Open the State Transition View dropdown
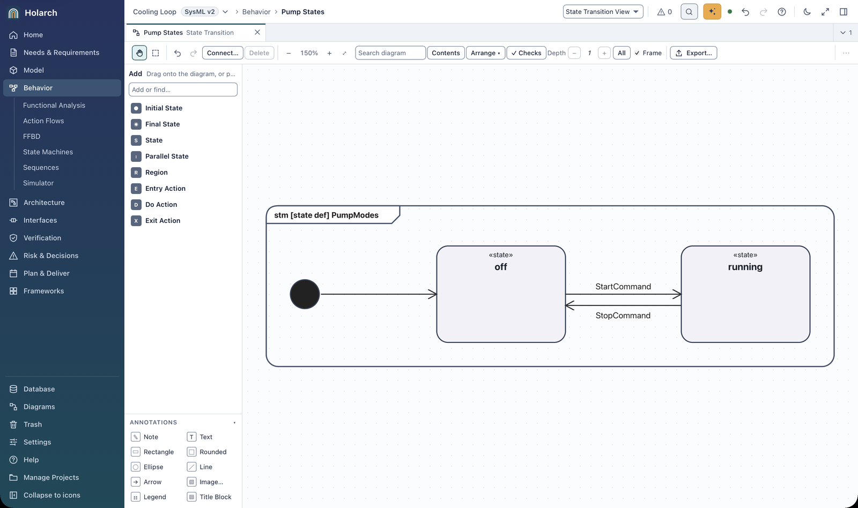 click(x=603, y=12)
